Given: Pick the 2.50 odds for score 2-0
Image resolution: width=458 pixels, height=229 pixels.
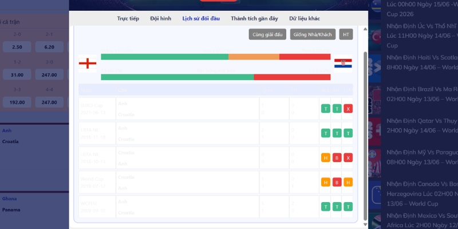Looking at the screenshot, I should (17, 47).
